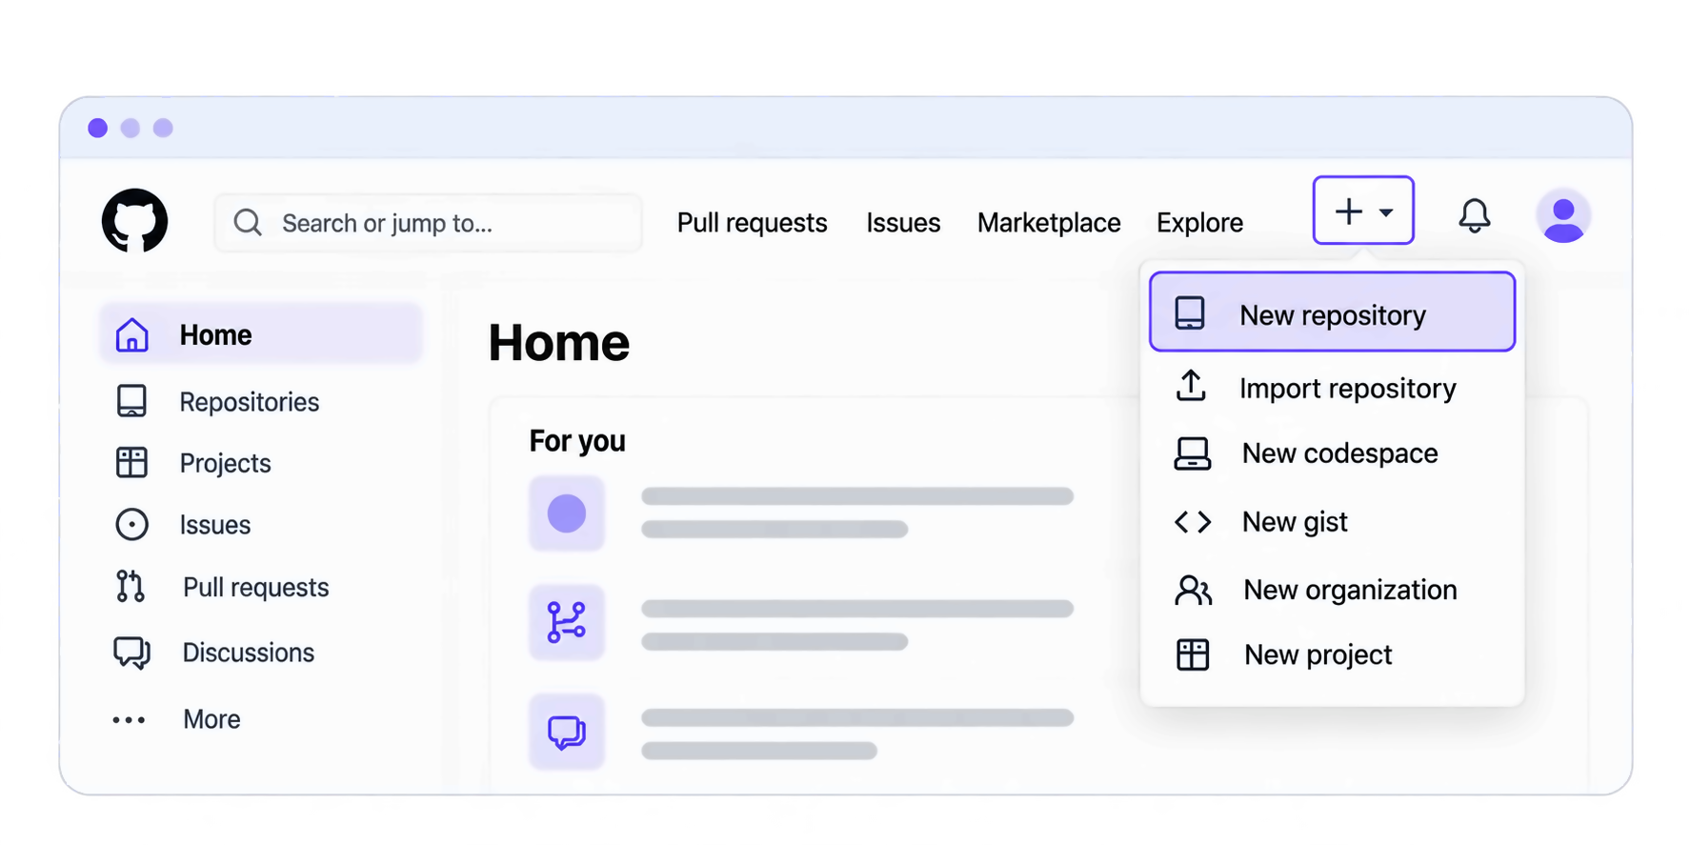This screenshot has width=1690, height=845.
Task: Click the dark purple window dot
Action: pos(97,128)
